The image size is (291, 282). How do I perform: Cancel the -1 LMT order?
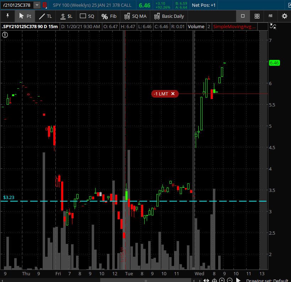tap(173, 94)
